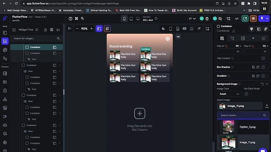Switch to the properties design tab
This screenshot has width=271, height=152.
point(222,38)
